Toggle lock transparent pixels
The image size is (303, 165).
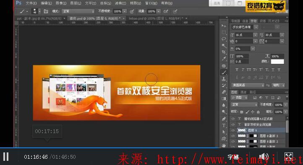pos(242,112)
